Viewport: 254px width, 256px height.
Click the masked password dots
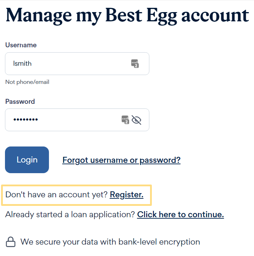[x=26, y=120]
